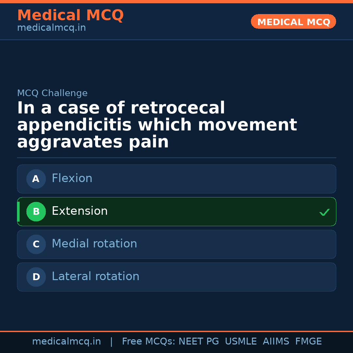353x353 pixels.
Task: Click the retrocecal appendicitis question text
Action: (x=157, y=125)
